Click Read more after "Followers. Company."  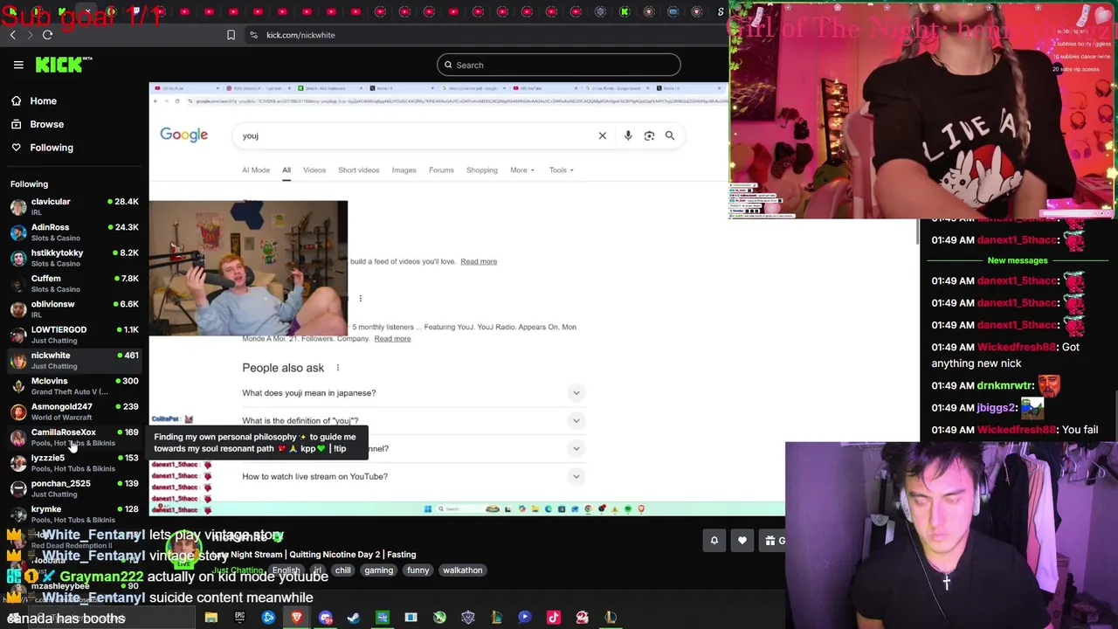click(x=392, y=339)
